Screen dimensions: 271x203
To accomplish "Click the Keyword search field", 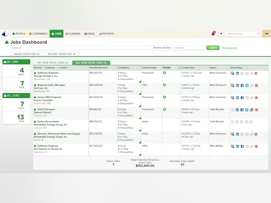I will coord(81,48).
